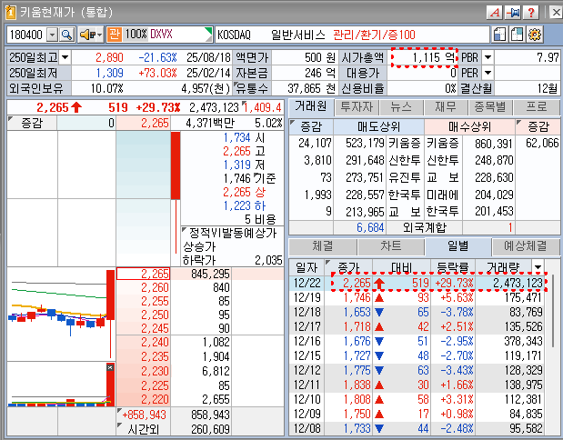The width and height of the screenshot is (563, 440).
Task: Select the 일별 tab
Action: pyautogui.click(x=457, y=245)
